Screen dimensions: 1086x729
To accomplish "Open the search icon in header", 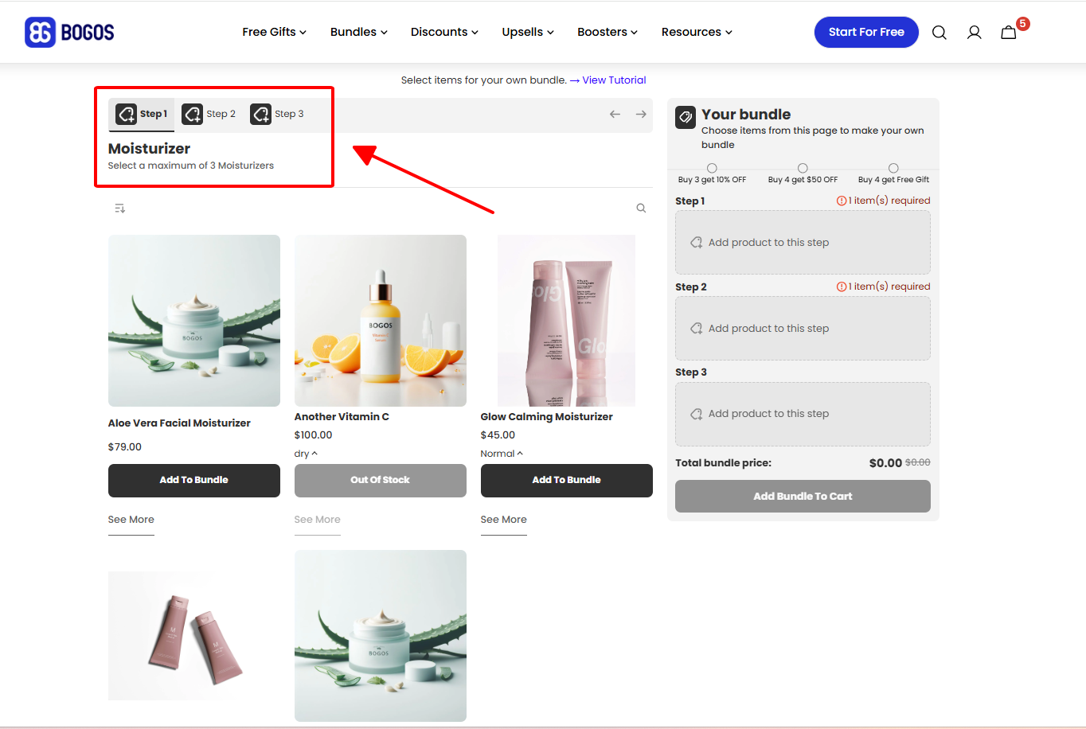I will 939,33.
